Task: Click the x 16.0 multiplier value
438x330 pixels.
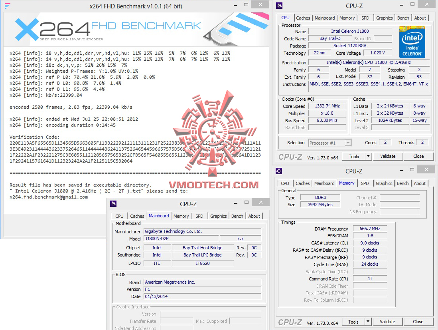Action: pos(328,113)
